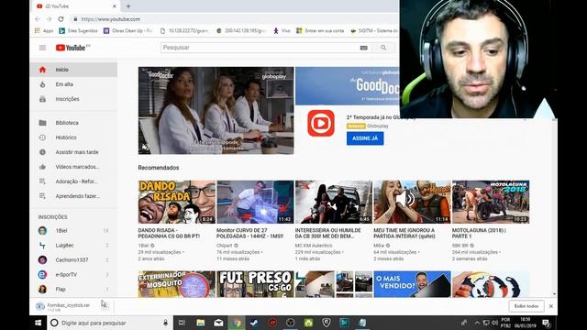Go forward in browser
The height and width of the screenshot is (330, 587).
pyautogui.click(x=49, y=19)
